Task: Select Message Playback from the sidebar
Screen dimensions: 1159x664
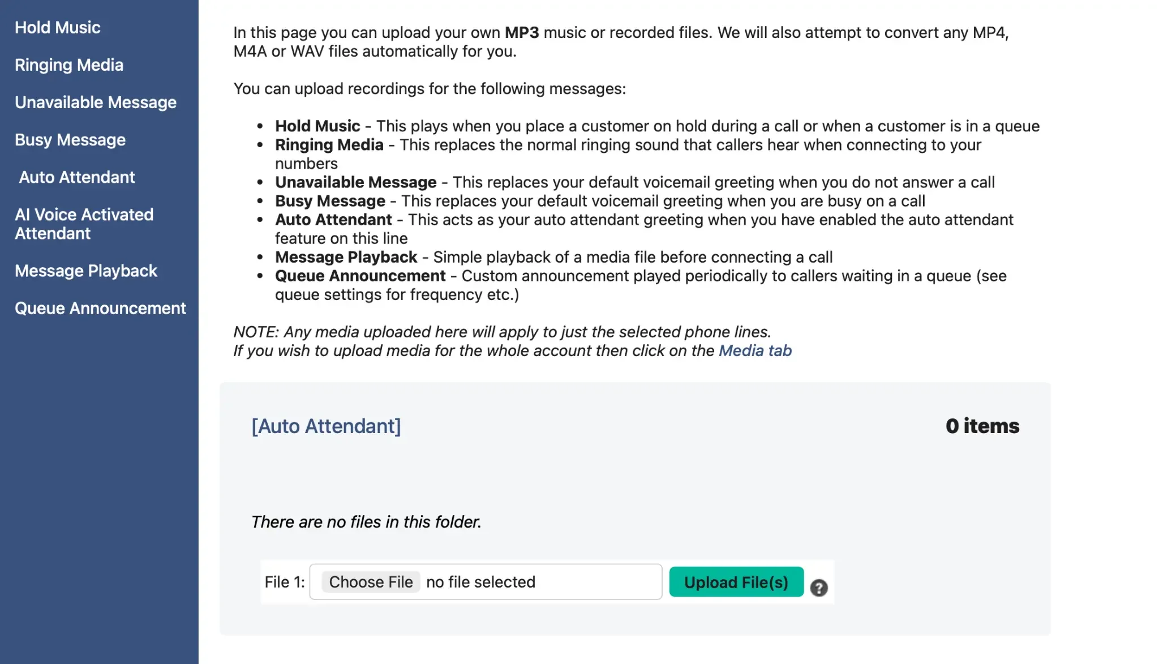Action: 86,271
